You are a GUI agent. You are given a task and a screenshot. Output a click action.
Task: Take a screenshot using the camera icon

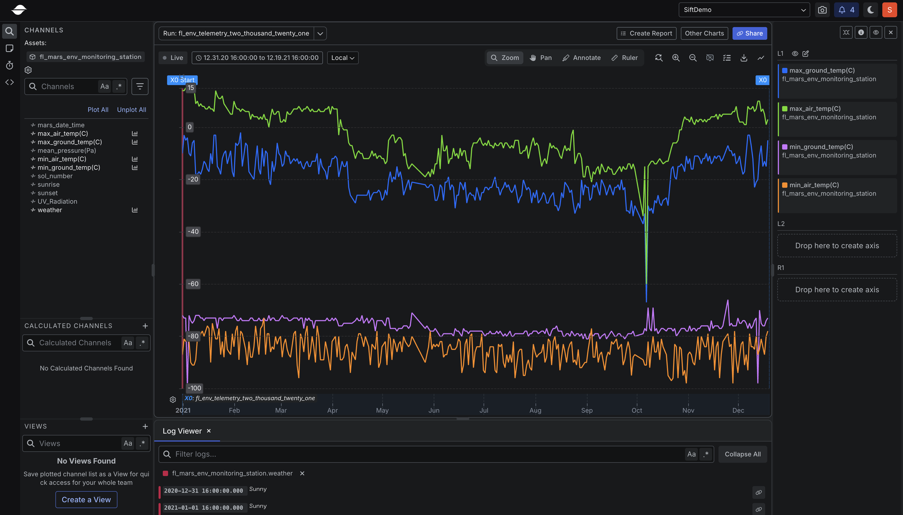click(x=822, y=10)
